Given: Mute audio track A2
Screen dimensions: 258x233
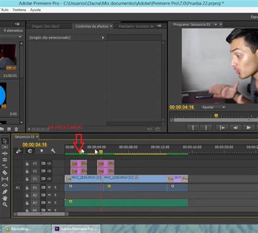Looking at the screenshot, I should [x=49, y=195].
